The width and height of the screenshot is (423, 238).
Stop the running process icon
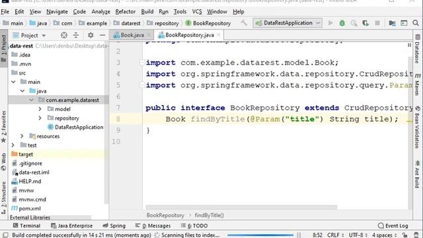pos(377,23)
